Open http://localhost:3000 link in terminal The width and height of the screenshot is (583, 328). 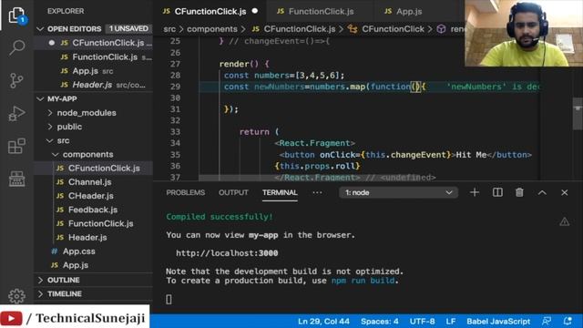tap(227, 253)
